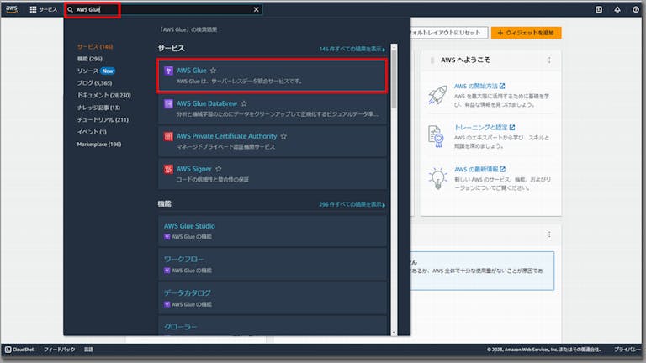Click the purple AWS Glue service icon
The height and width of the screenshot is (363, 646).
(x=168, y=71)
